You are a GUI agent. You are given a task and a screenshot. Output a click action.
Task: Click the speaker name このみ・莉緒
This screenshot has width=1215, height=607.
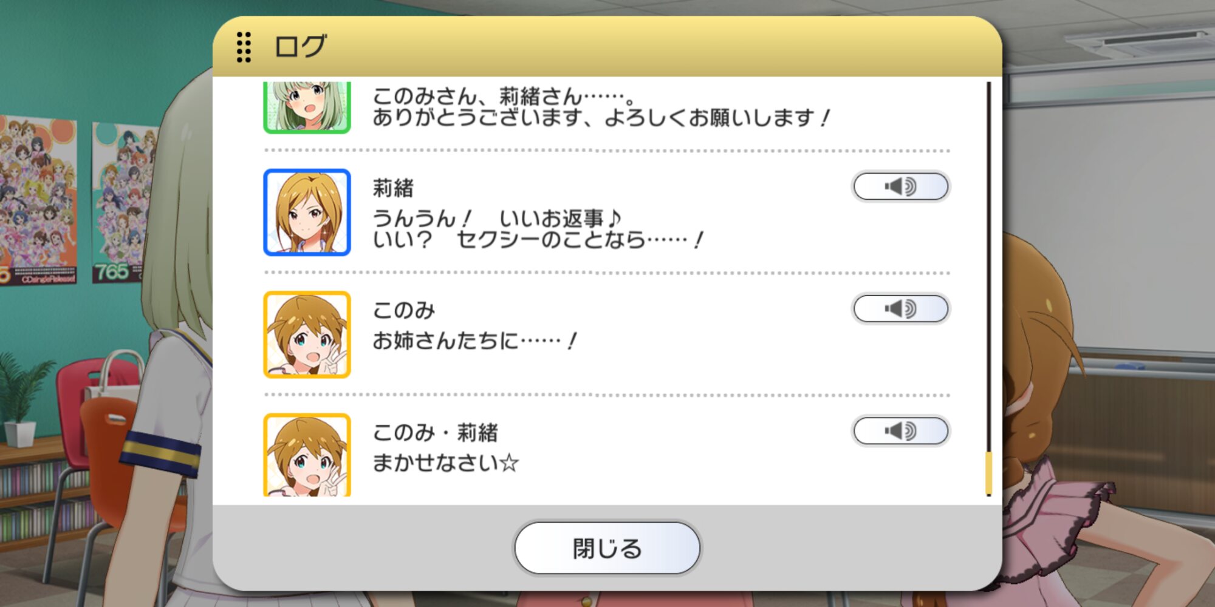[x=435, y=433]
